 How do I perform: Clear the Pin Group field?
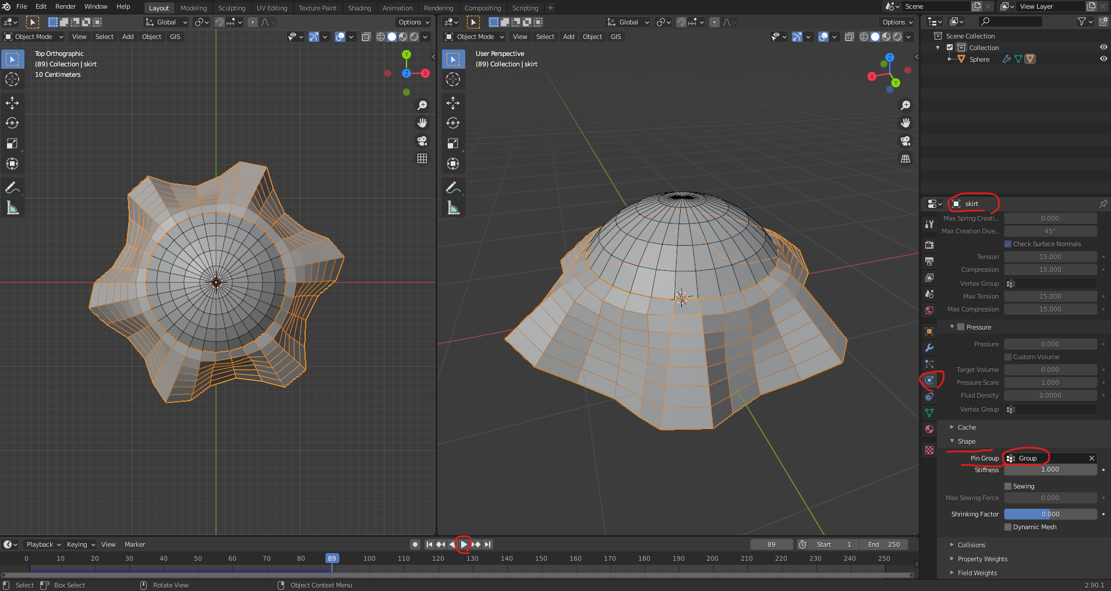click(1092, 458)
